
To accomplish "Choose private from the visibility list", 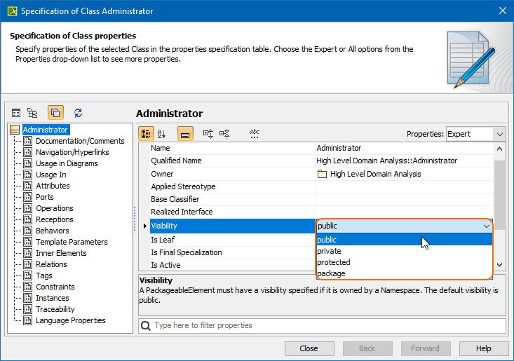I will [x=330, y=251].
